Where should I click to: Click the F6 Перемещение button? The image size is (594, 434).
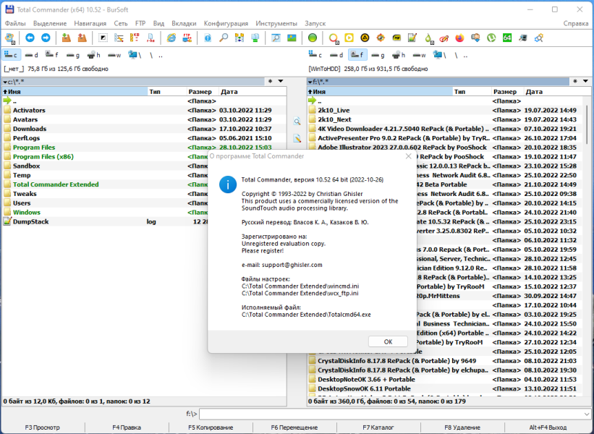click(294, 427)
